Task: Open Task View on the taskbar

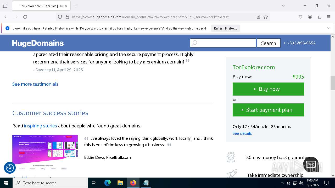Action: (94, 183)
